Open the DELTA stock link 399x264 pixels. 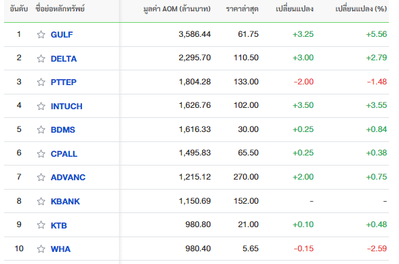64,59
